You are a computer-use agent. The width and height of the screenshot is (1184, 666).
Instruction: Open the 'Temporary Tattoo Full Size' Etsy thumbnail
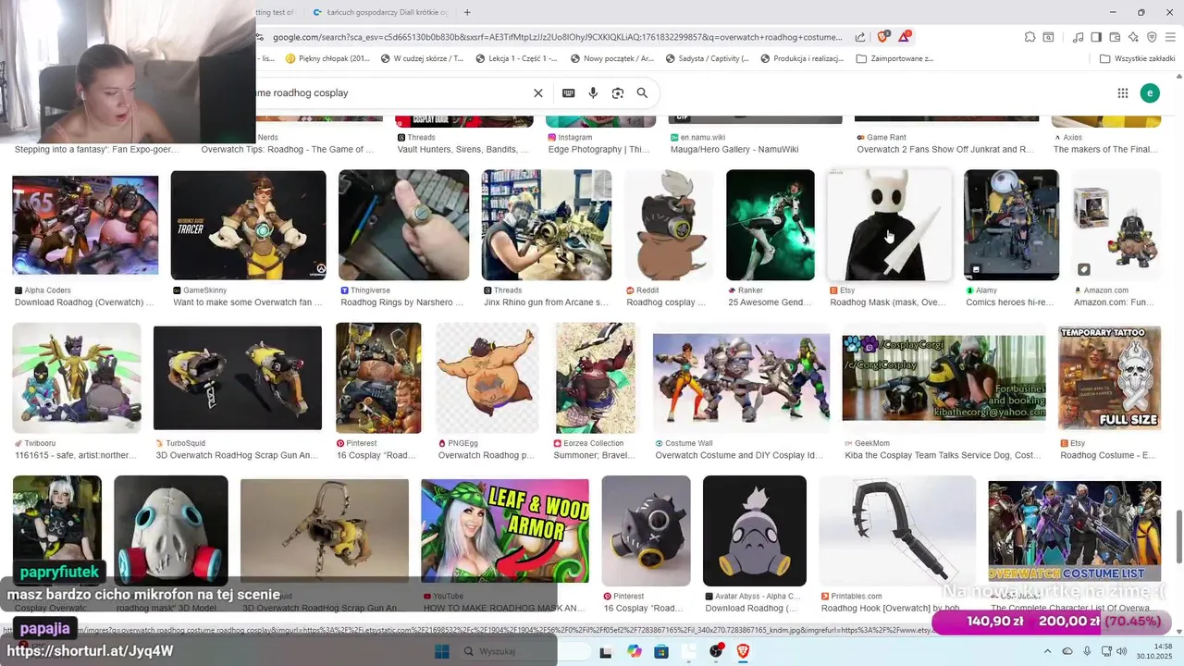click(1109, 377)
